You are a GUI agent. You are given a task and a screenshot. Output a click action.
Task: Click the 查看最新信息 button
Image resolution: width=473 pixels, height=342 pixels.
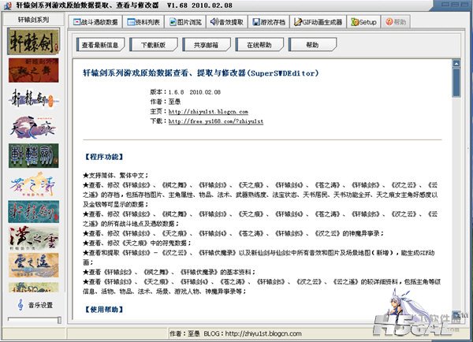coord(100,45)
